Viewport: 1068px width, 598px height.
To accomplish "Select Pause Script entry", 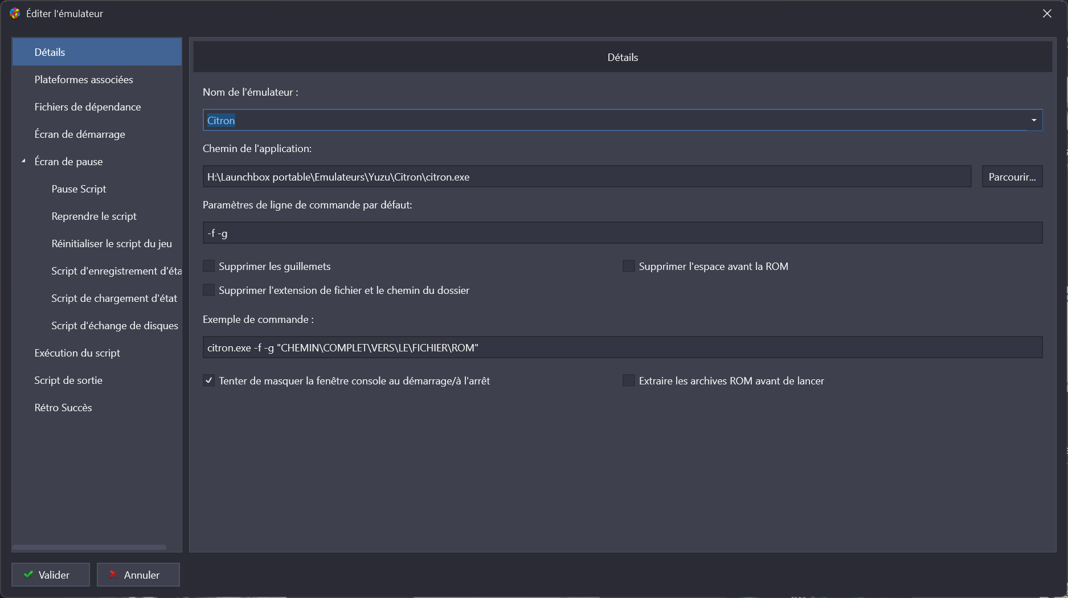I will (x=79, y=189).
